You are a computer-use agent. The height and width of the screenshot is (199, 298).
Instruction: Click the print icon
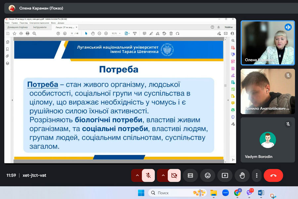point(27,33)
